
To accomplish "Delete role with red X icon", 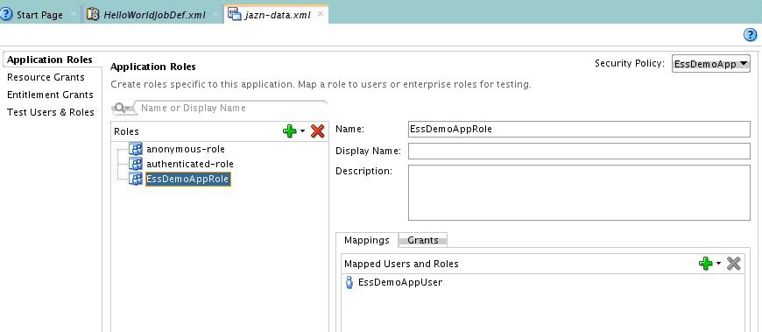I will [x=317, y=131].
